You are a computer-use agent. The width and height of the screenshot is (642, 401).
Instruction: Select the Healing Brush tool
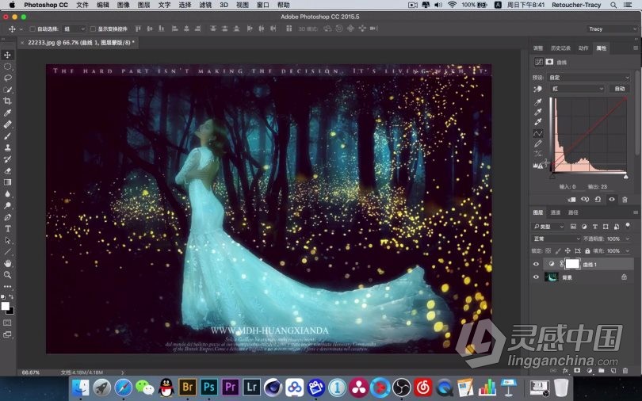click(x=7, y=124)
